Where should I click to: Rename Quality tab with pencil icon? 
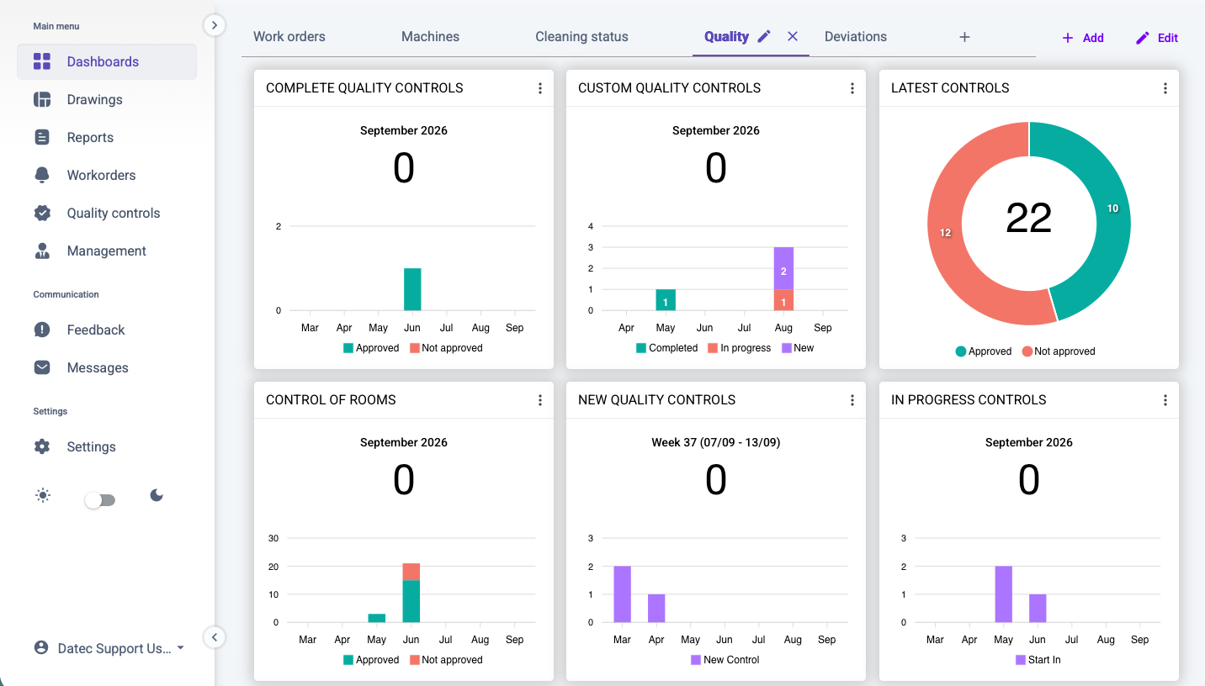pyautogui.click(x=764, y=36)
